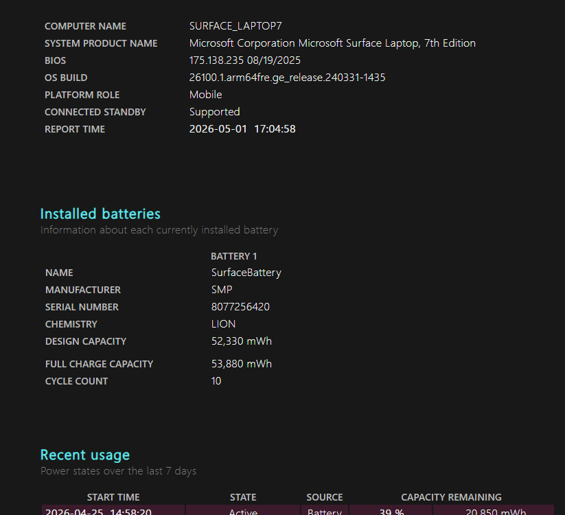Viewport: 565px width, 515px height.
Task: Select the Mobile platform role value
Action: point(205,95)
